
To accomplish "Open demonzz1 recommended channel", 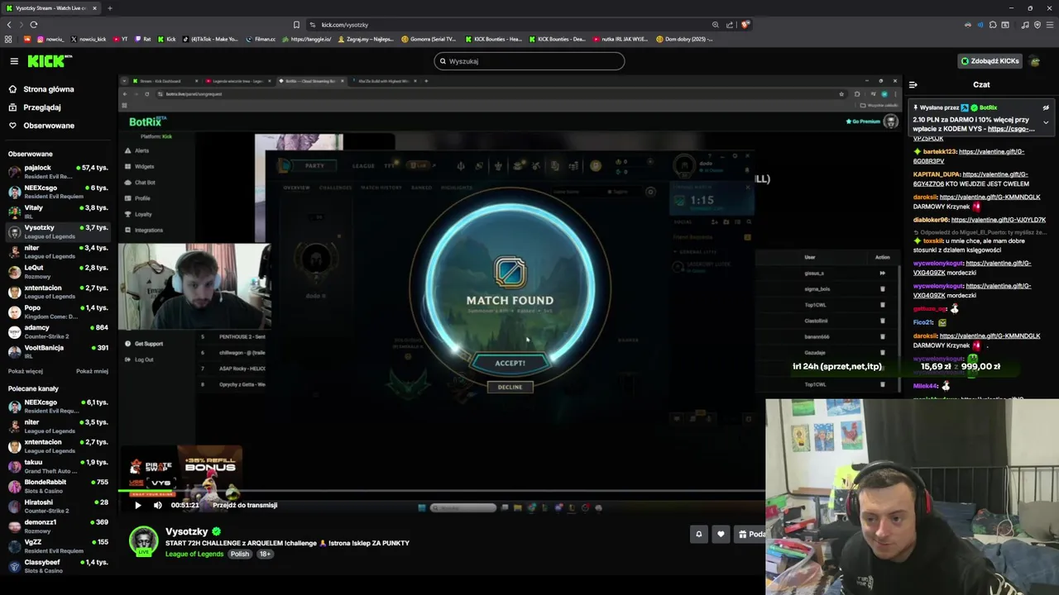I will point(58,526).
